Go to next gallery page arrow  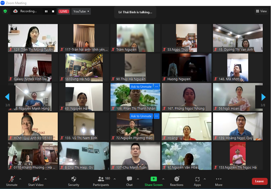click(x=263, y=97)
